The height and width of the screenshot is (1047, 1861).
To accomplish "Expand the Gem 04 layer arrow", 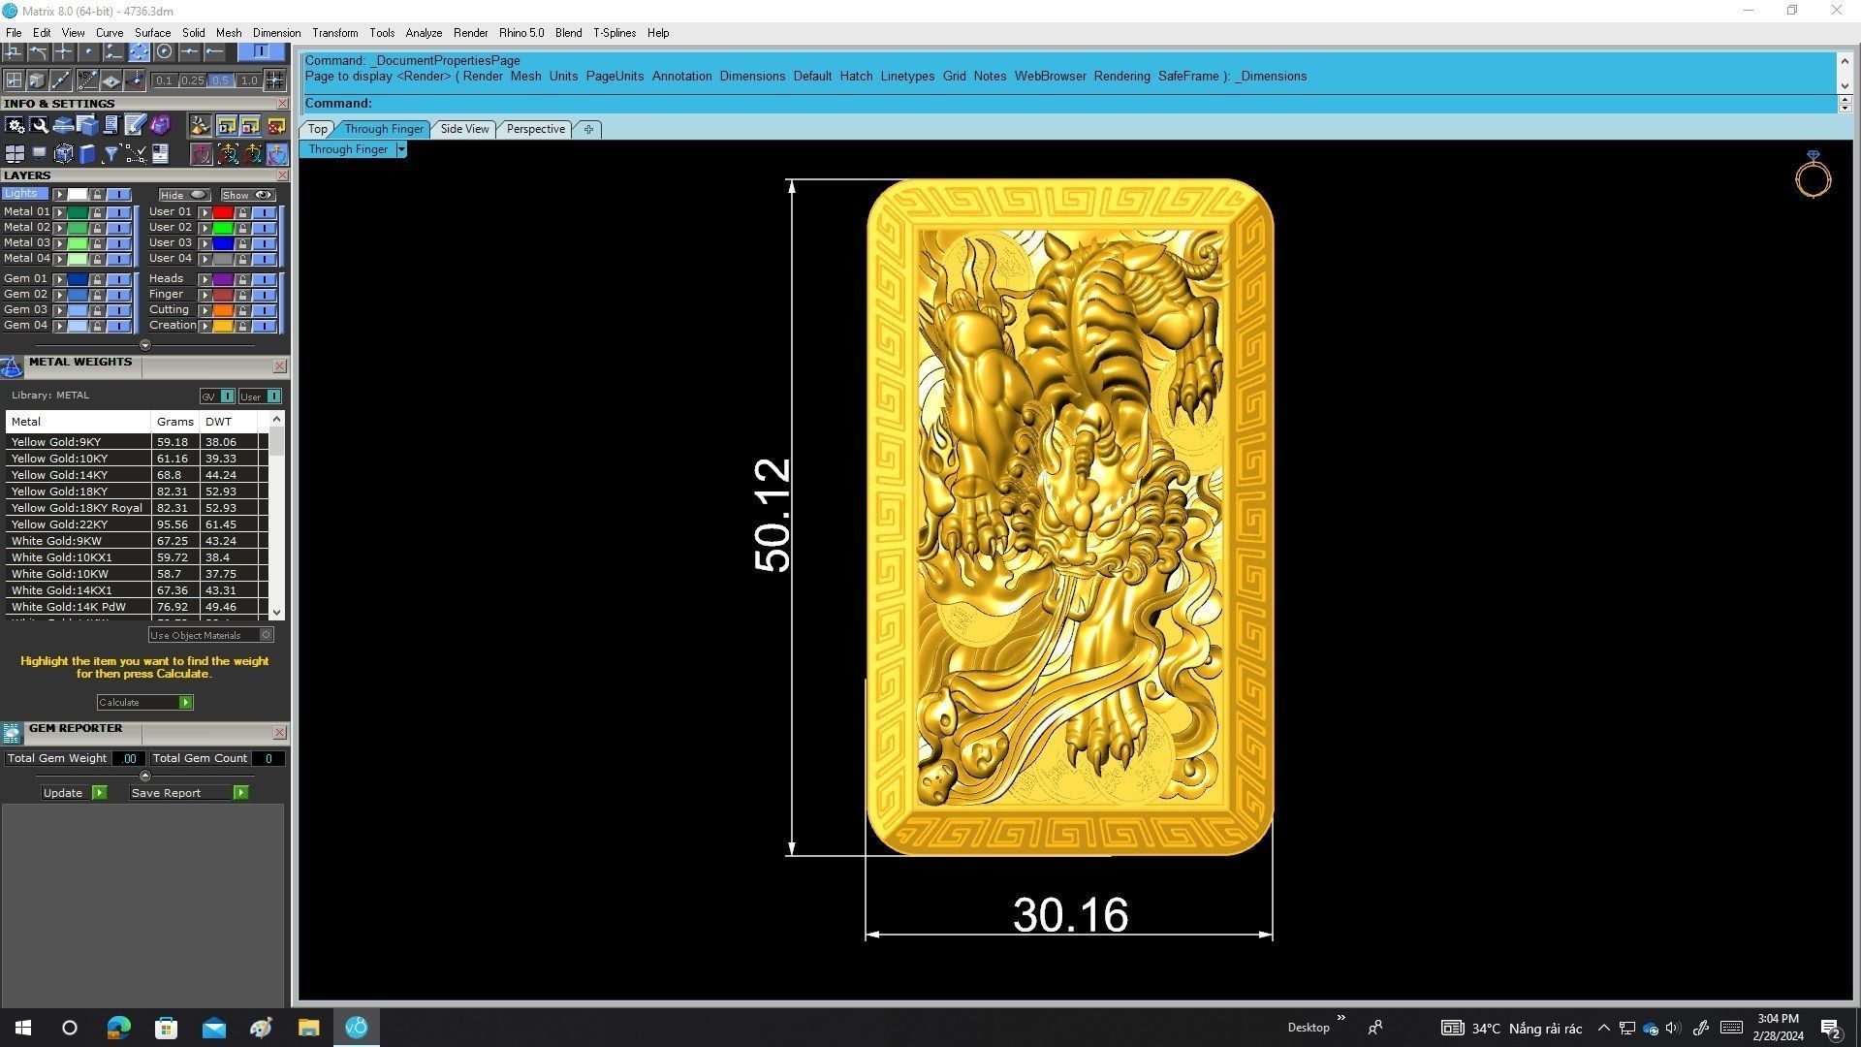I will point(59,326).
